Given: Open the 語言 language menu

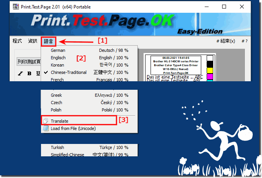Looking at the screenshot, I should tap(48, 41).
